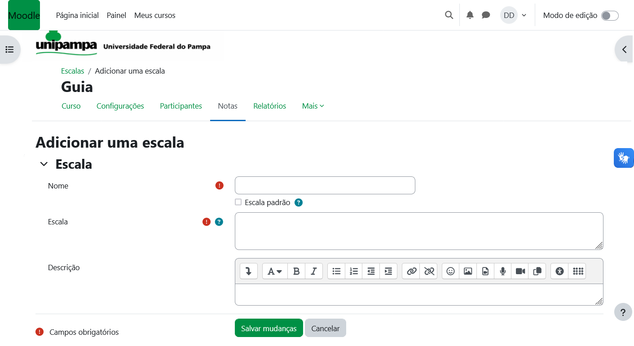Open the help icon beside Escala padrão
634x346 pixels.
(x=299, y=202)
